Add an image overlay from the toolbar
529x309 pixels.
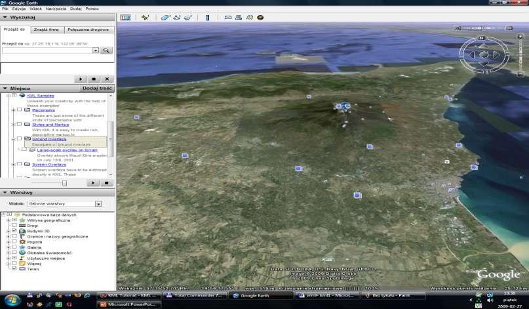tap(187, 17)
